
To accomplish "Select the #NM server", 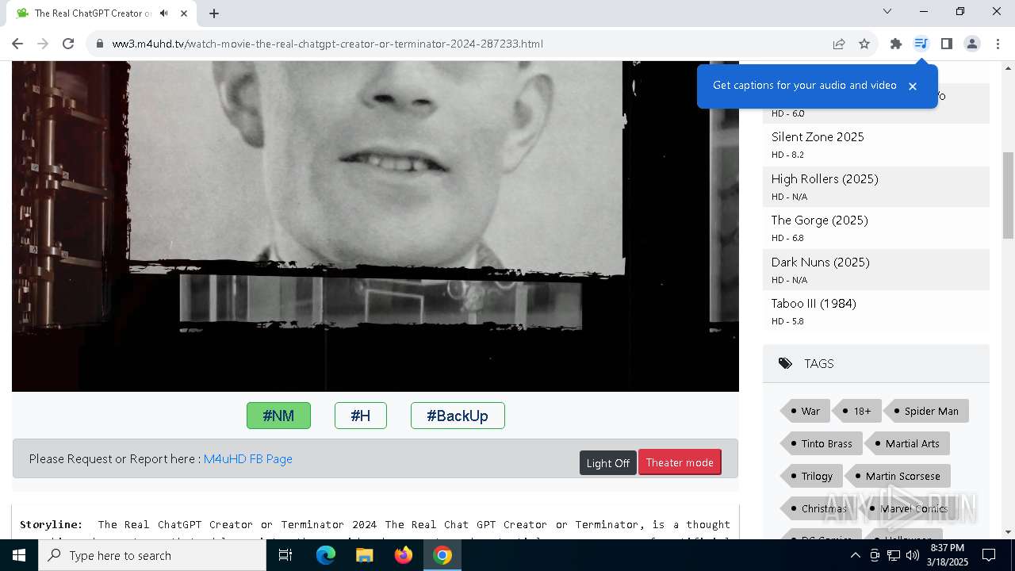I will tap(278, 416).
